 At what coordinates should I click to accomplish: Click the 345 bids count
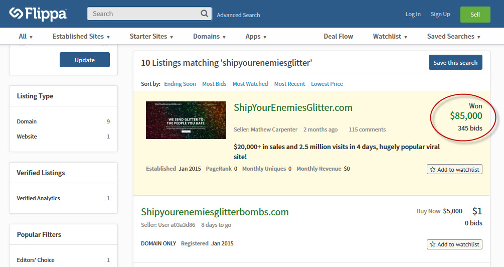(x=470, y=128)
